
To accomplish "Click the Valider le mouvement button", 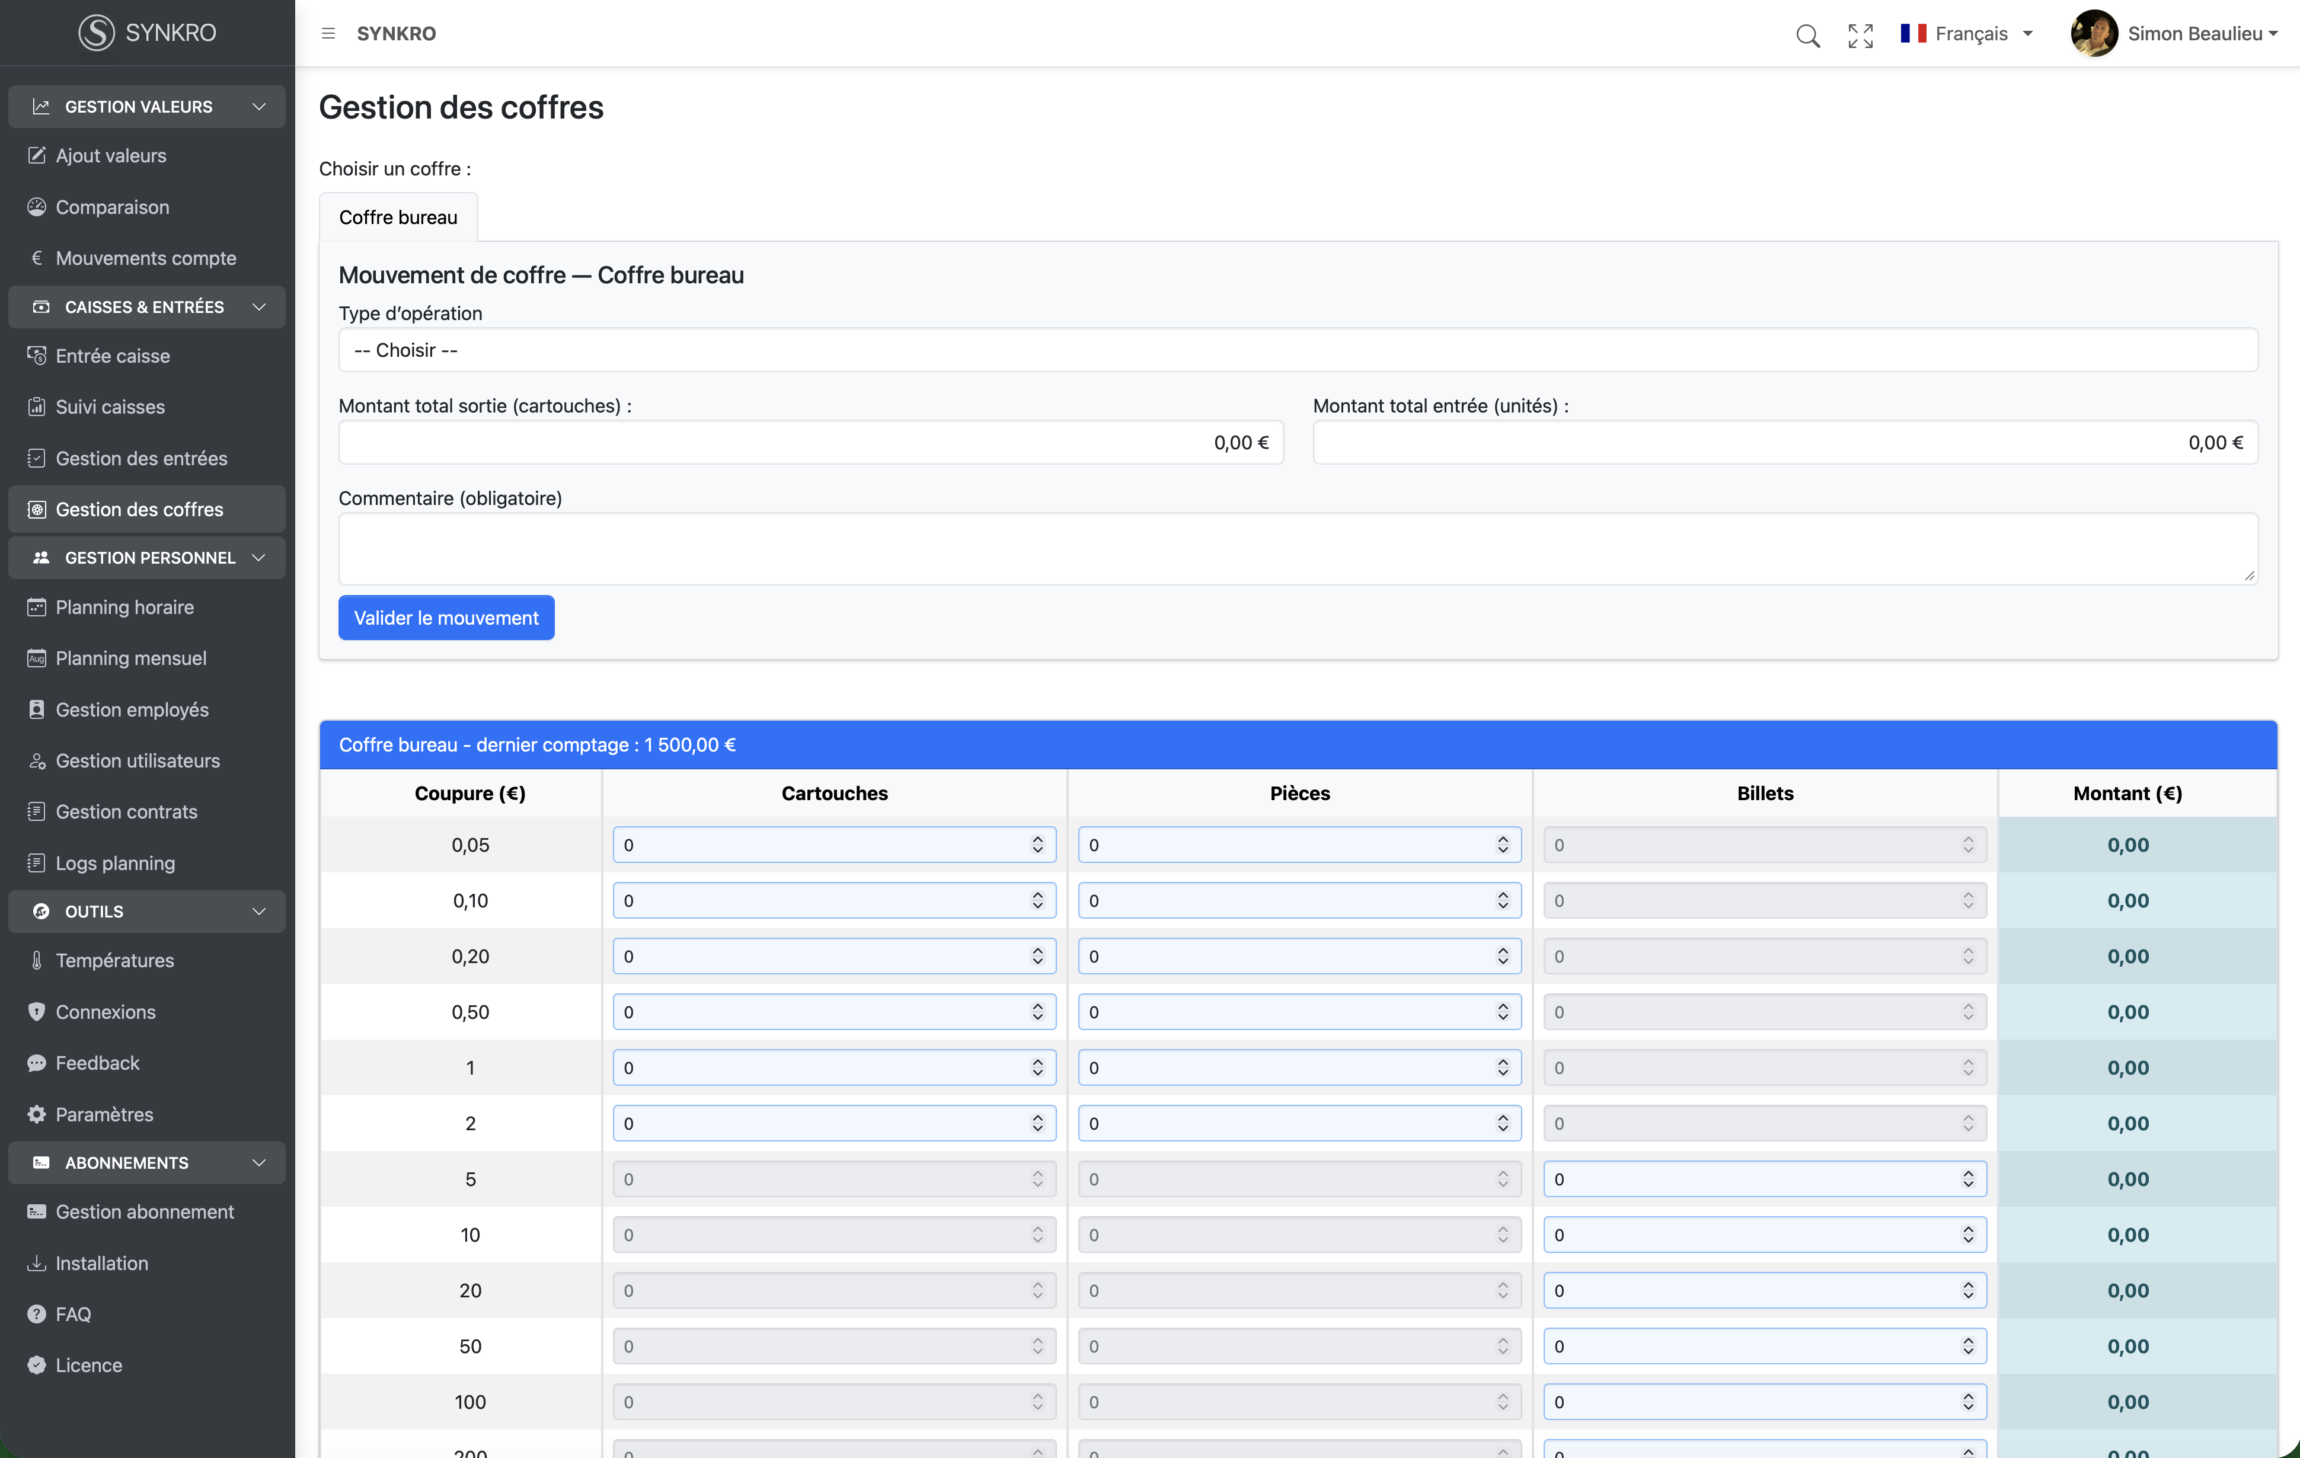I will [x=446, y=618].
